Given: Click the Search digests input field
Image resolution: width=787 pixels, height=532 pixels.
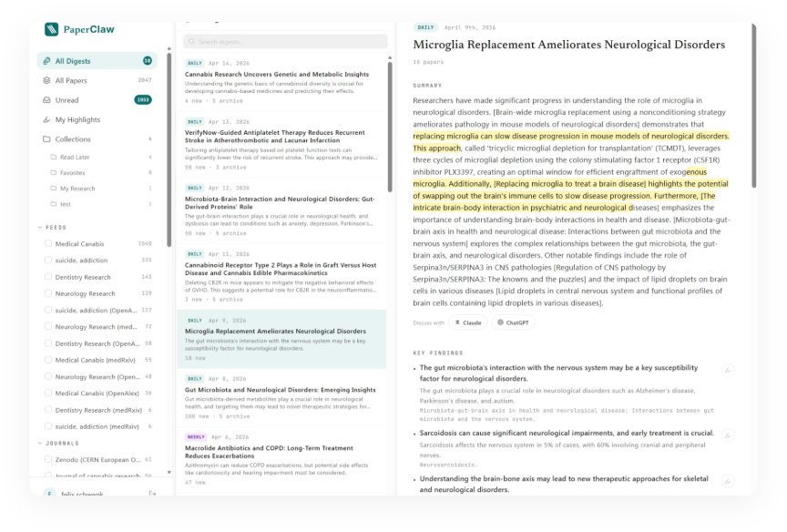Looking at the screenshot, I should (x=285, y=42).
